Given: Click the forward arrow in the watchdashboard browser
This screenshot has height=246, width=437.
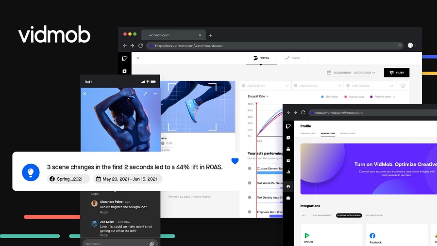Looking at the screenshot, I should [132, 46].
